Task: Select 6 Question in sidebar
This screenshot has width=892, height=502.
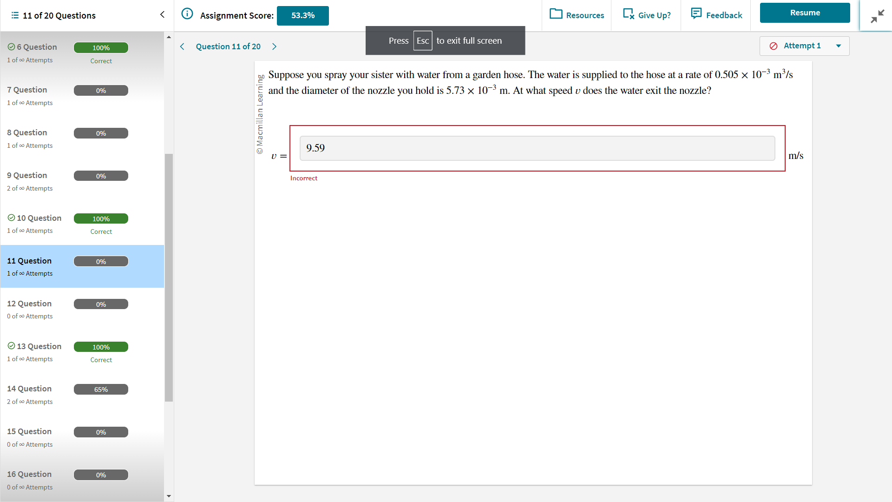Action: click(x=37, y=47)
